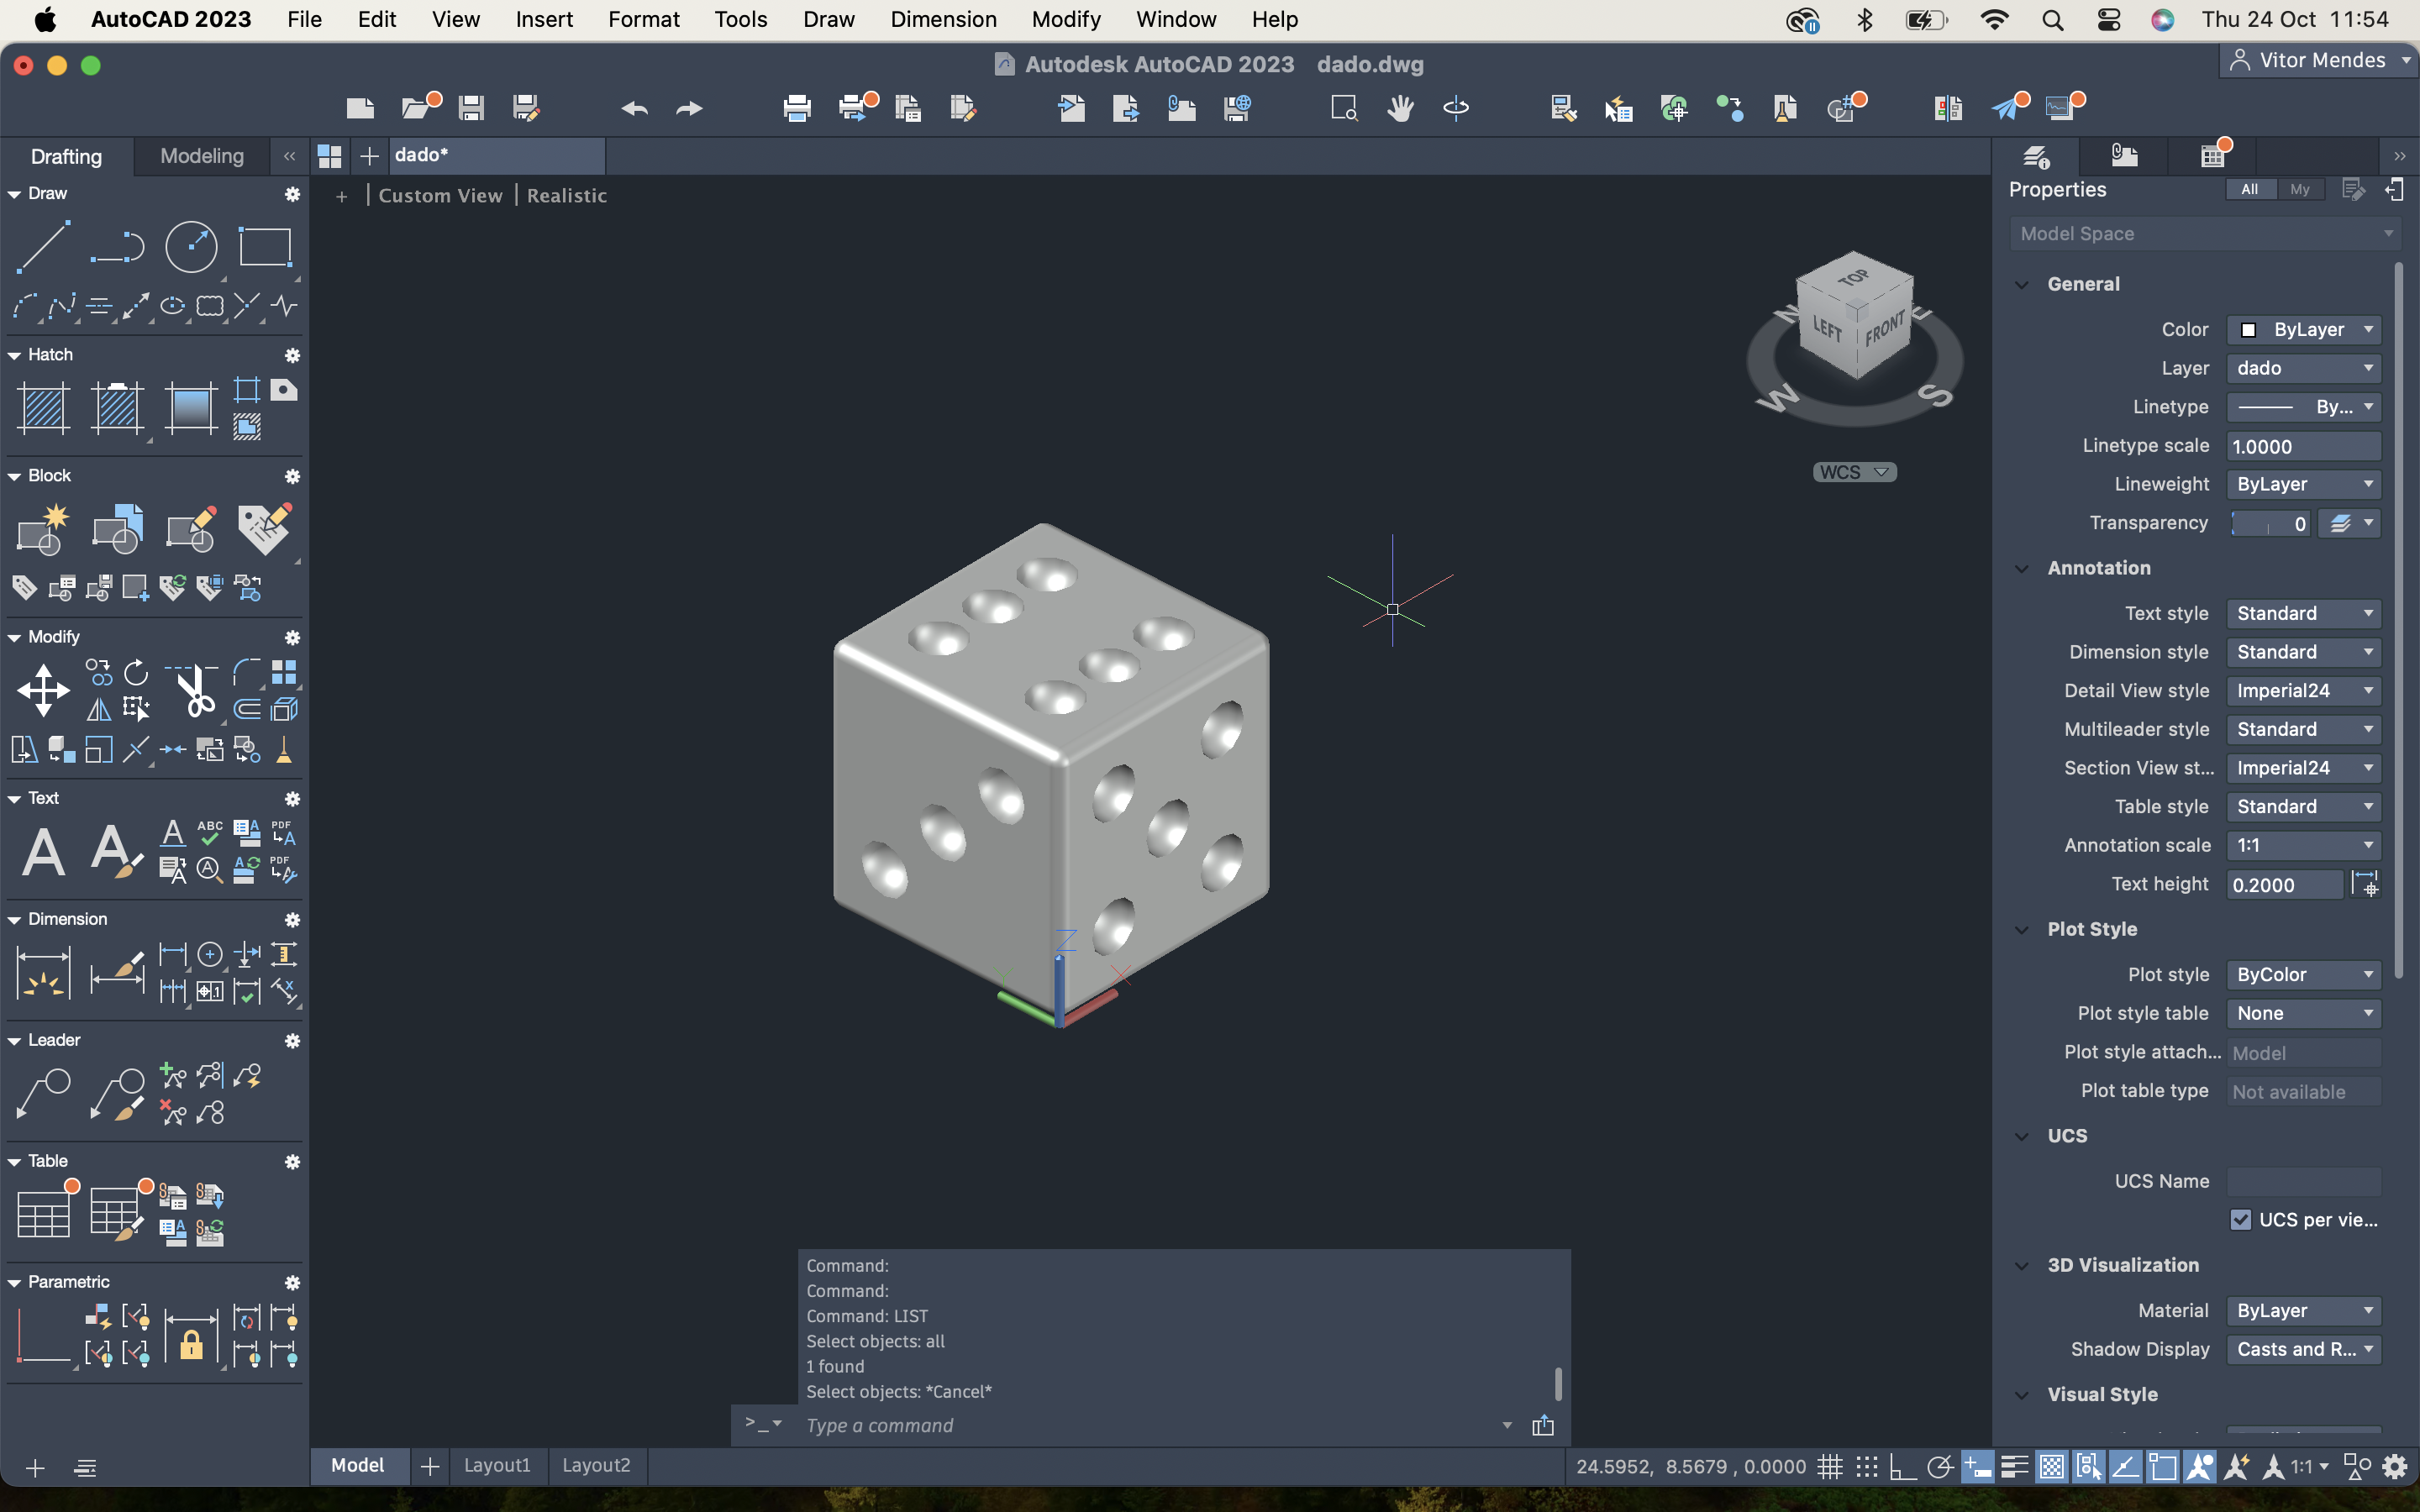Viewport: 2420px width, 1512px height.
Task: Activate the Pan hand tool
Action: coord(1400,108)
